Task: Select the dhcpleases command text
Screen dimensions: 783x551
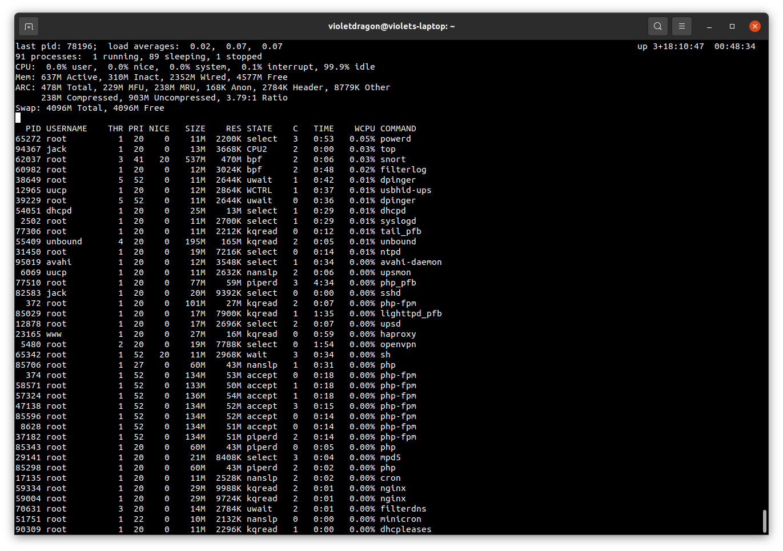Action: pos(406,529)
